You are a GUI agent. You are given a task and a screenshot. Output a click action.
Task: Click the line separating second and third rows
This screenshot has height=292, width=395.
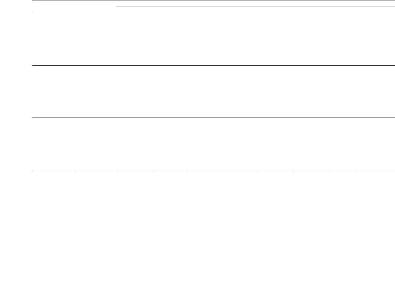click(214, 118)
